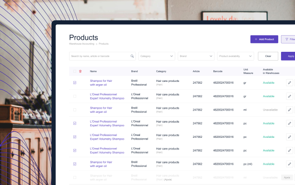Click the Apela button in faded row
This screenshot has width=295, height=185.
click(x=287, y=178)
